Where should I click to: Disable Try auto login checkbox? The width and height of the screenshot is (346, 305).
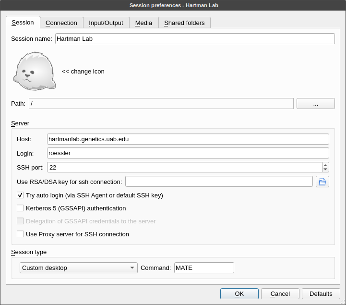click(20, 195)
